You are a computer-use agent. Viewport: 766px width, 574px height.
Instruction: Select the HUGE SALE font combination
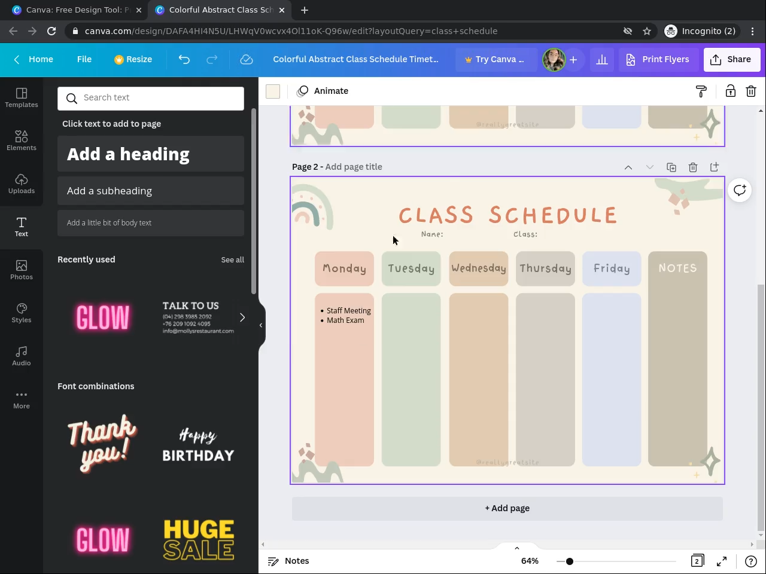click(x=198, y=539)
